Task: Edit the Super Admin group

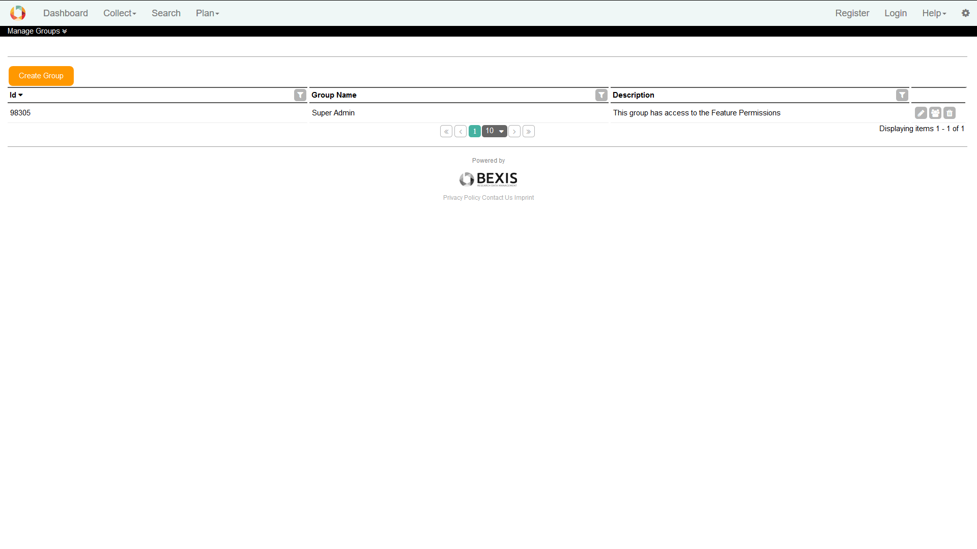Action: [x=921, y=113]
